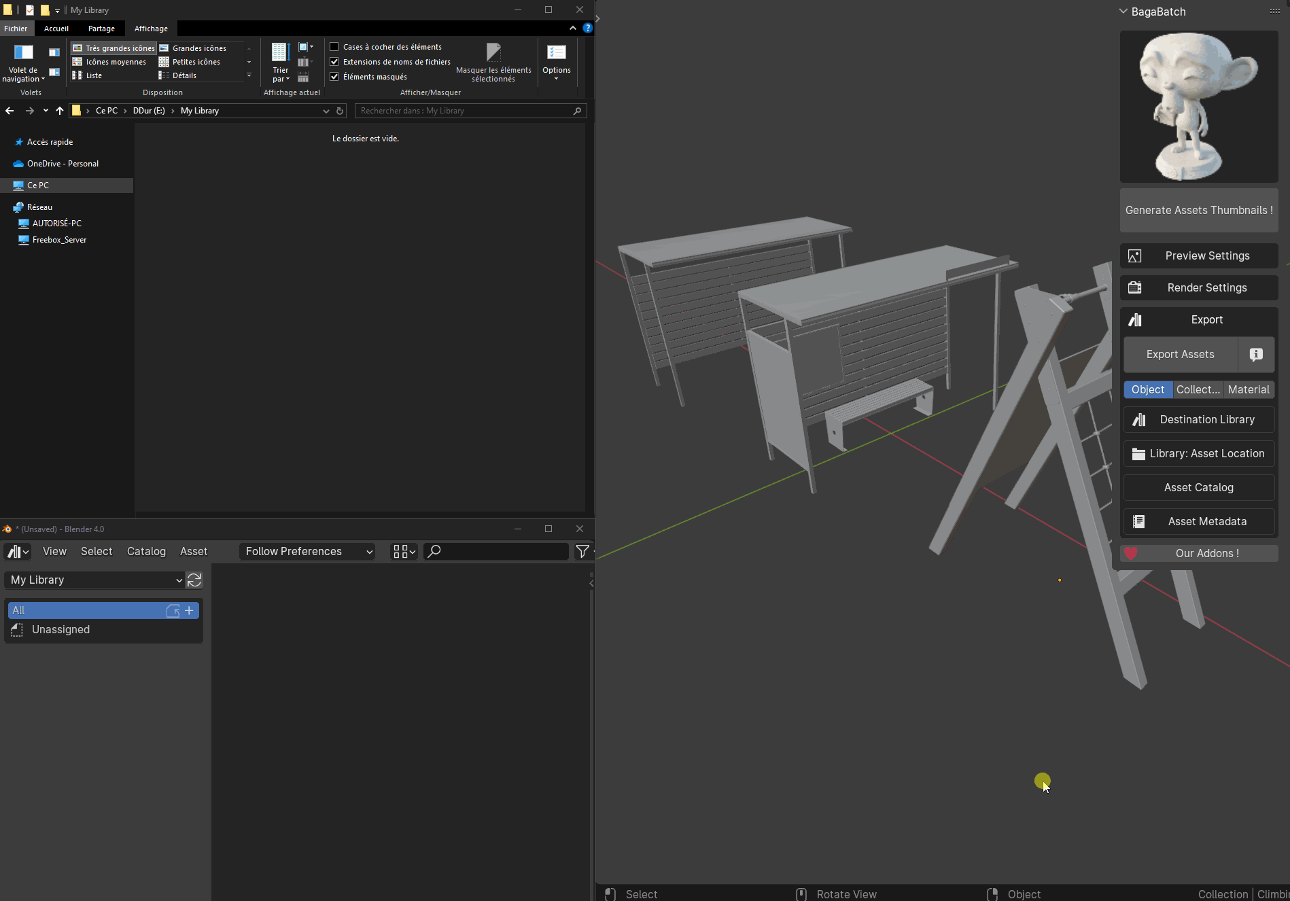The width and height of the screenshot is (1290, 901).
Task: Refresh the My Library asset list
Action: (194, 580)
